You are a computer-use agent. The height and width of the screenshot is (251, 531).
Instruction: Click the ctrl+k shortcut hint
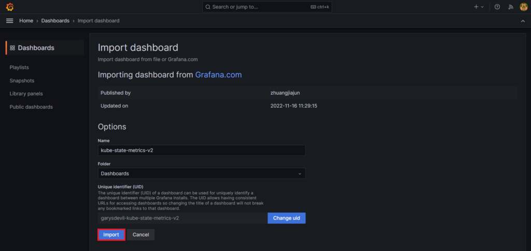tap(319, 7)
